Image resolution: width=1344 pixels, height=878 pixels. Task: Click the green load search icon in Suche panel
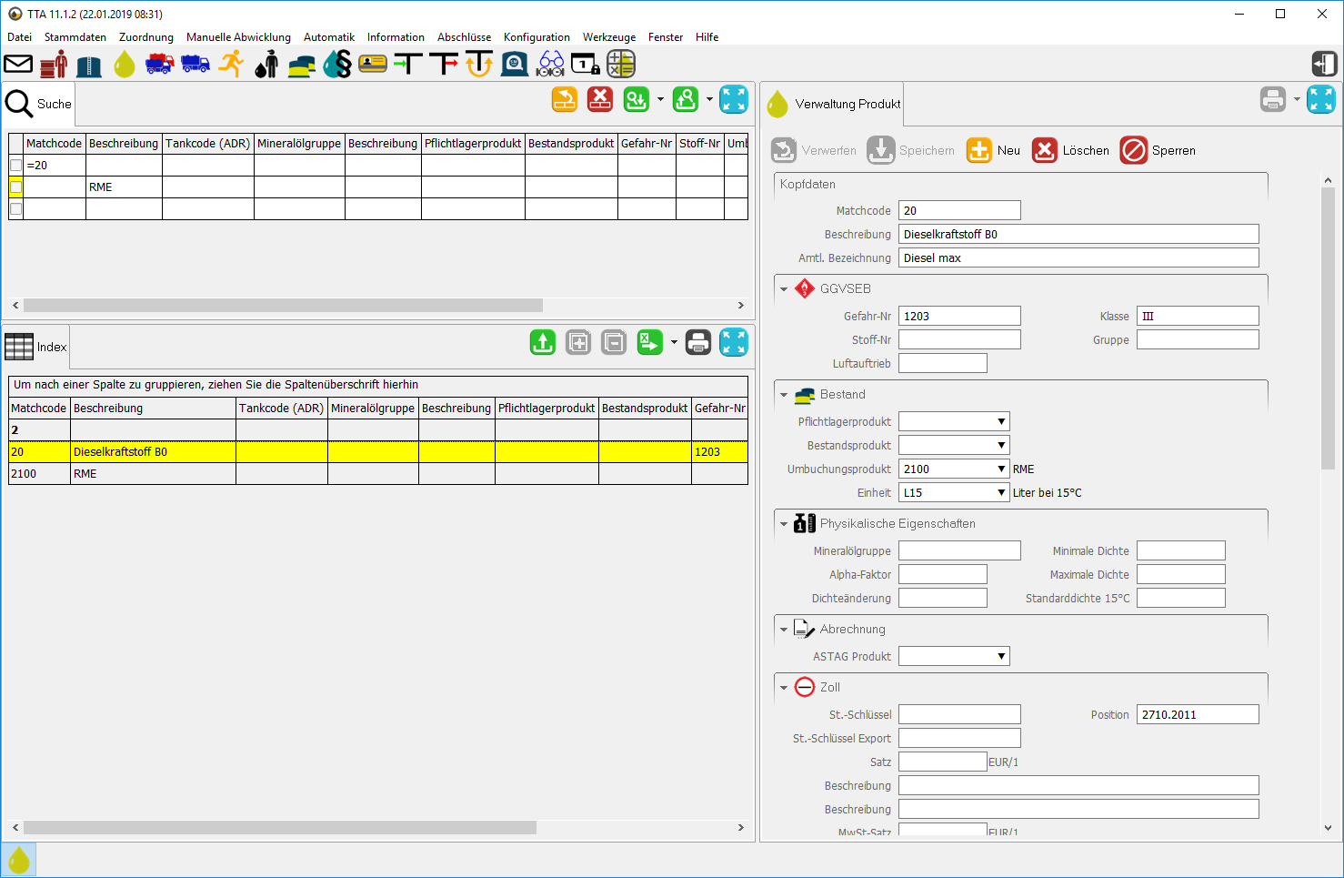(637, 99)
